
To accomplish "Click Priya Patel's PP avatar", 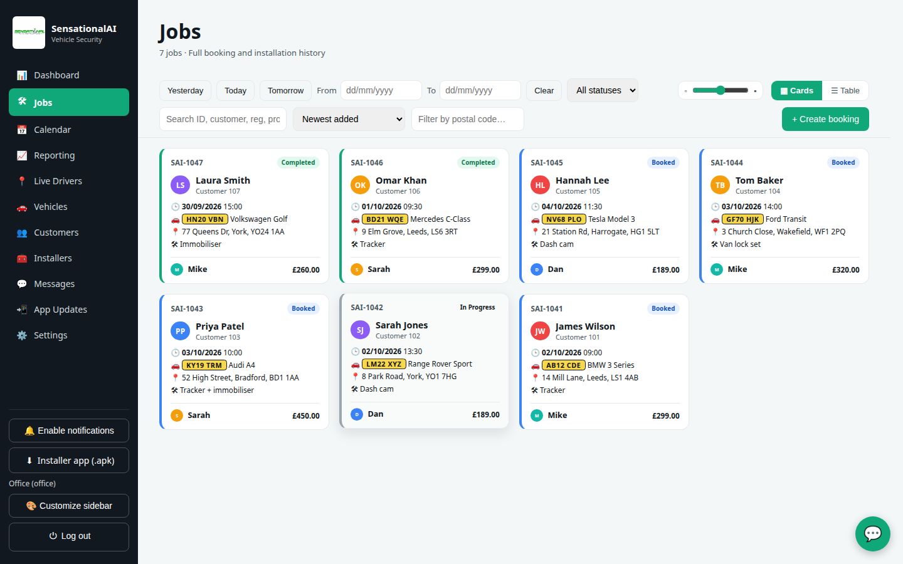I will tap(181, 331).
